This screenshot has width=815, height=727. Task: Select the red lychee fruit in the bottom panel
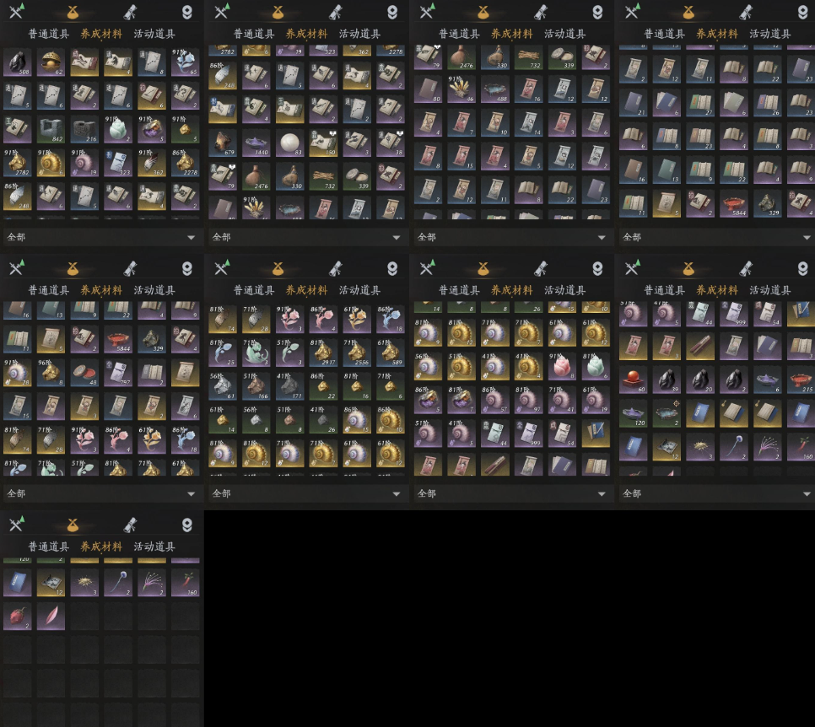pyautogui.click(x=17, y=617)
